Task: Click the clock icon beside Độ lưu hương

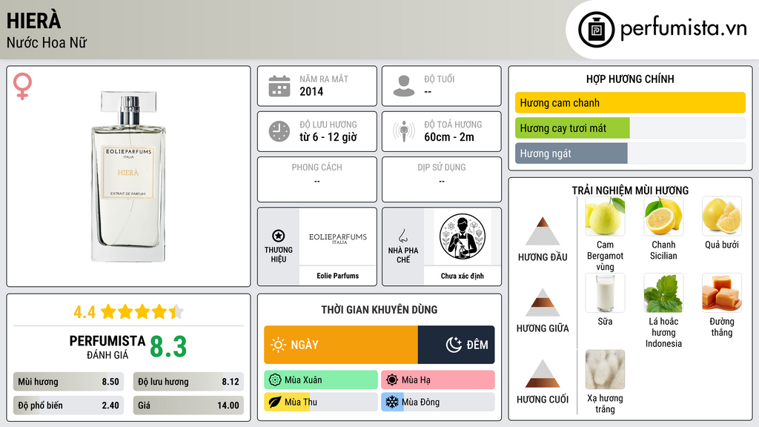Action: (279, 131)
